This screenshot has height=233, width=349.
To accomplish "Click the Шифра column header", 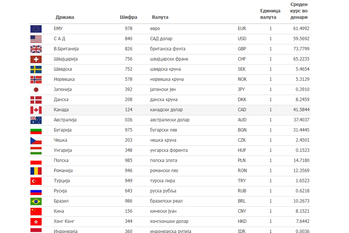I will pyautogui.click(x=128, y=17).
